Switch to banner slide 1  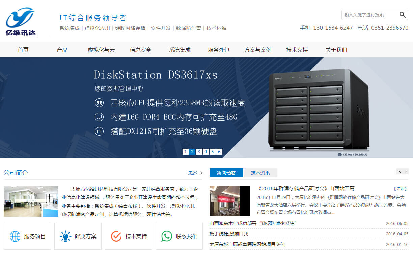[x=185, y=152]
